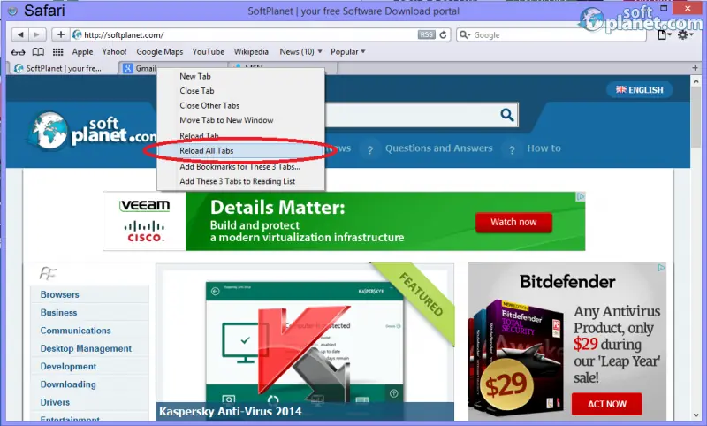Open the settings gear menu
Screen dimensions: 707x426
point(684,35)
